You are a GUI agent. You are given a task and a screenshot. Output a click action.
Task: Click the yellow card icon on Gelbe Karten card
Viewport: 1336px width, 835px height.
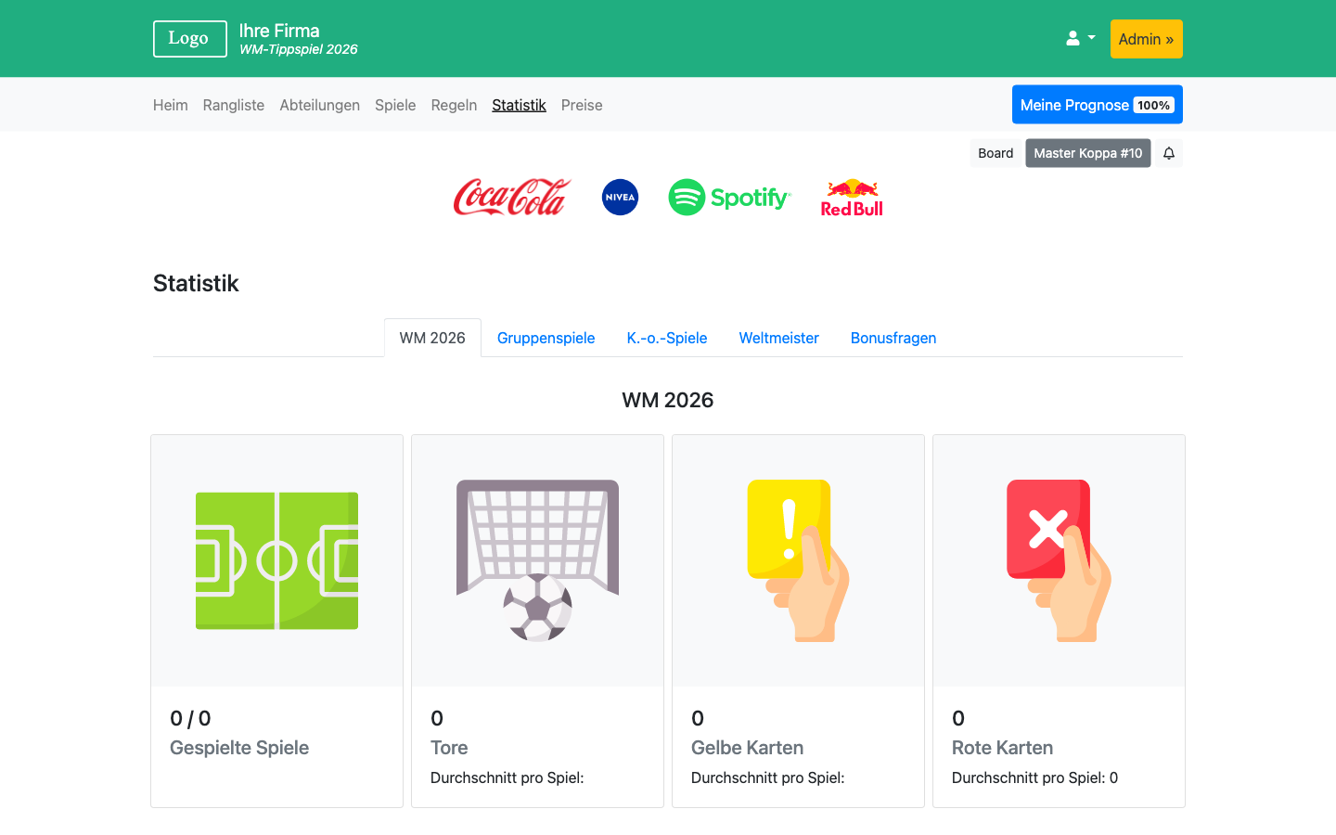[x=796, y=557]
